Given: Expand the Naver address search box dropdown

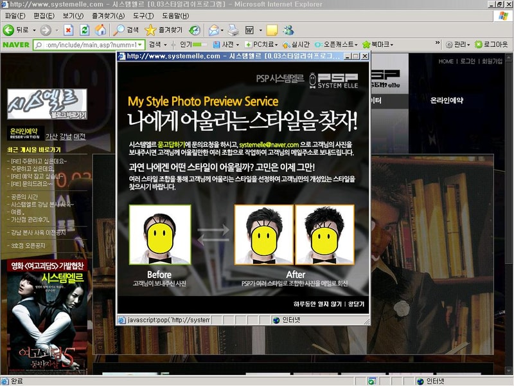Looking at the screenshot, I should tap(140, 44).
